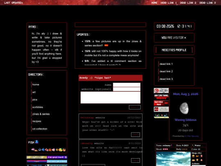Go to 'home' in the directory

[x=36, y=84]
